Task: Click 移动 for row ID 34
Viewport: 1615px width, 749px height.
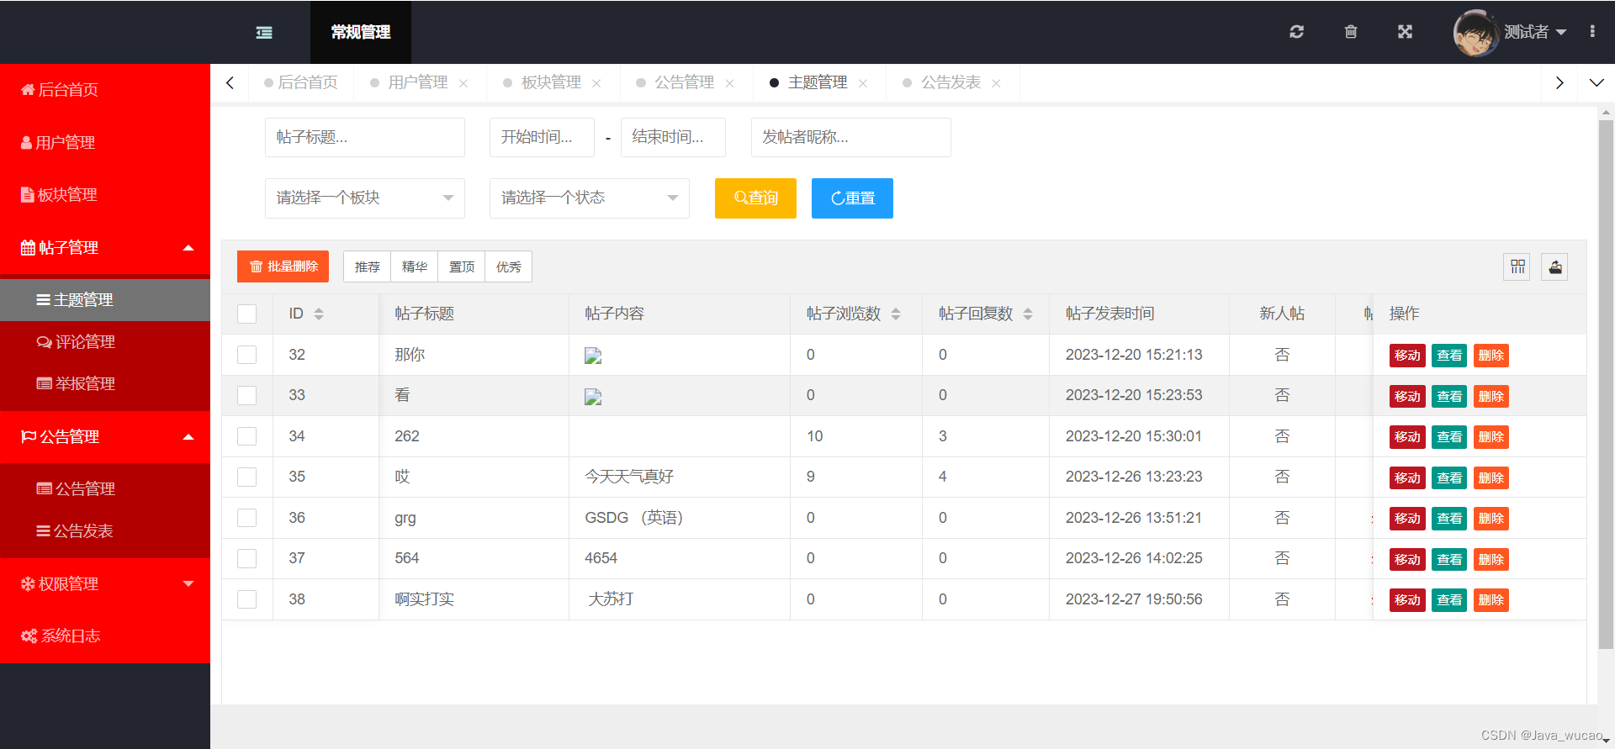Action: [x=1407, y=437]
